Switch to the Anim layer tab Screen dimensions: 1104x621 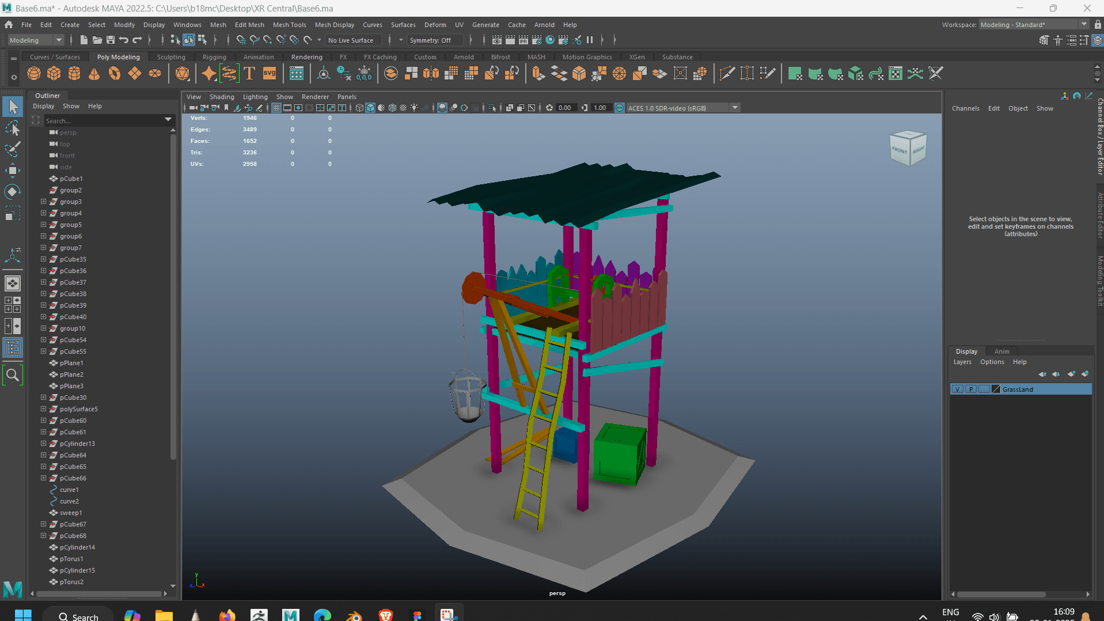1001,351
